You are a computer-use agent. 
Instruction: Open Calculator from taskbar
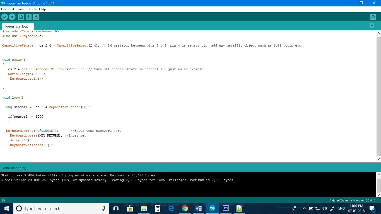(x=157, y=208)
